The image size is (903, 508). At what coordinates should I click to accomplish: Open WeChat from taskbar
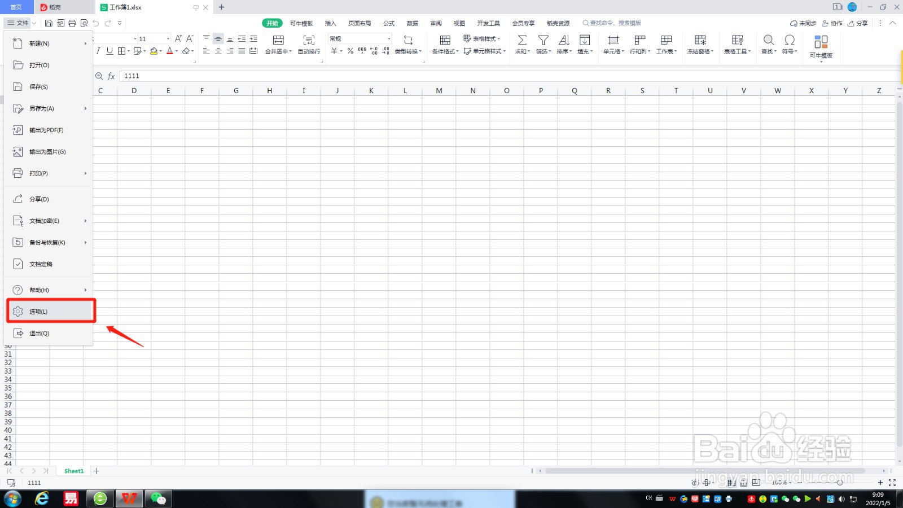[x=159, y=498]
